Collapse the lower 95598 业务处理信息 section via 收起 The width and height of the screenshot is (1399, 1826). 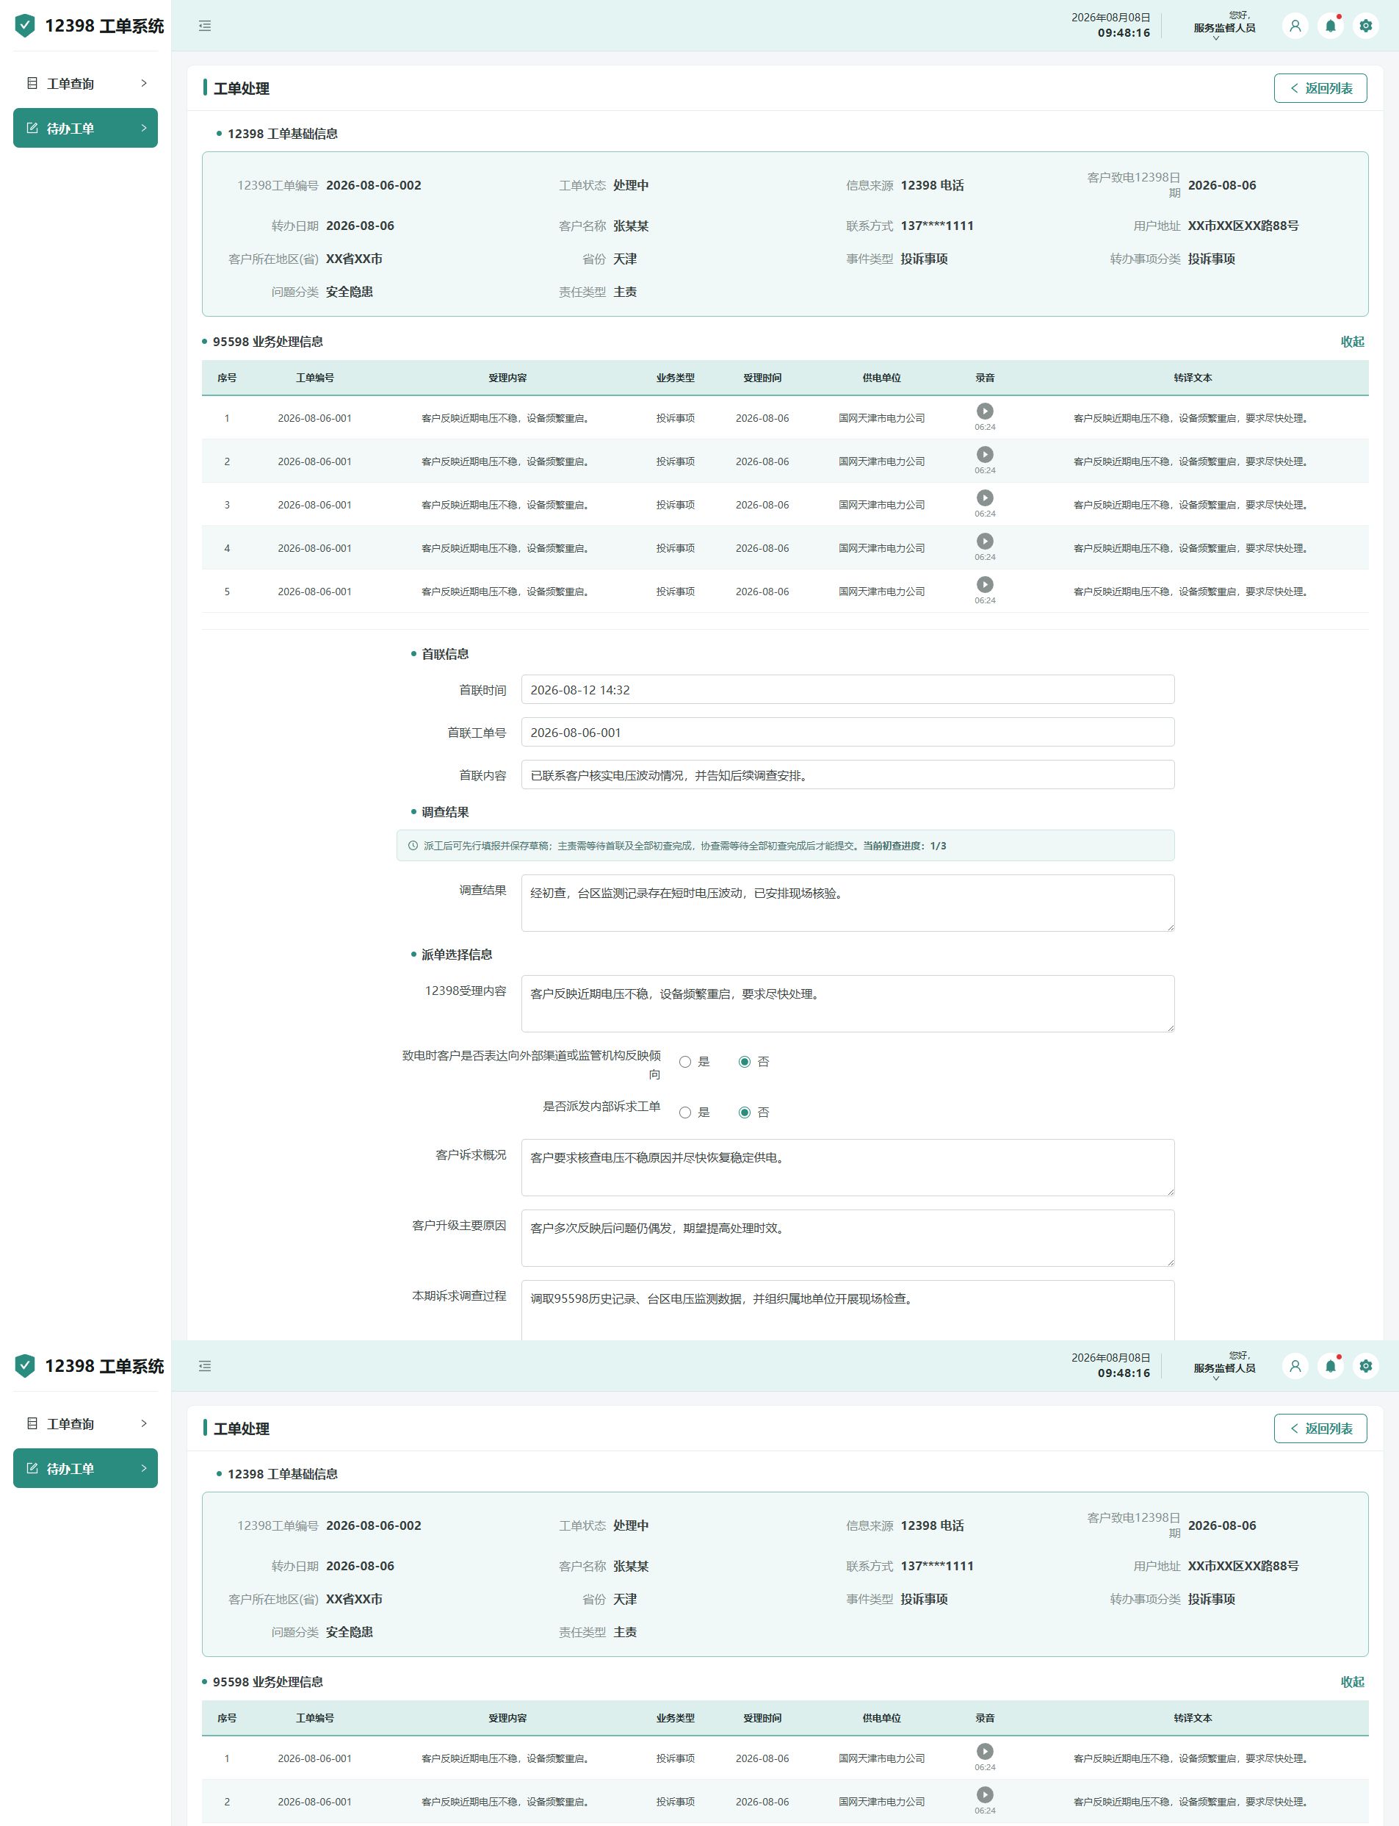[x=1351, y=1682]
